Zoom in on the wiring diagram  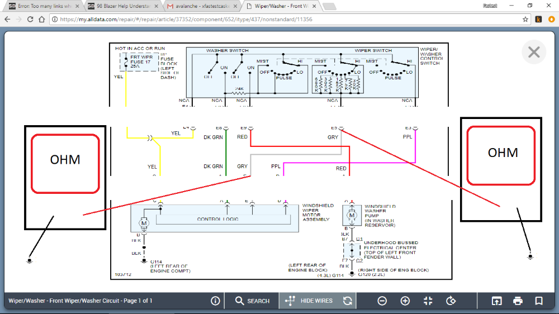pyautogui.click(x=405, y=301)
